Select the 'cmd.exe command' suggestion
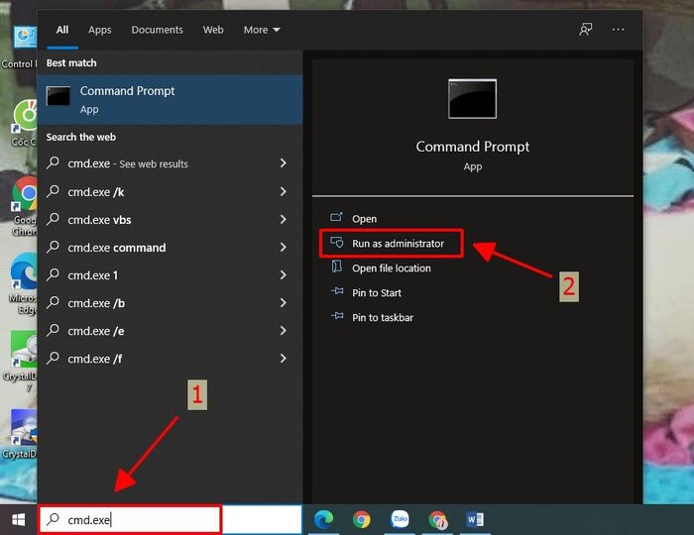 pos(170,248)
